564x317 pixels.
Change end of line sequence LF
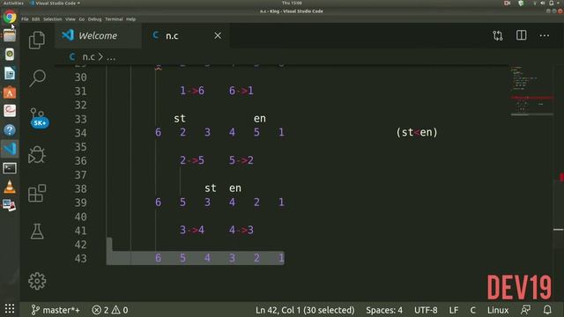tap(454, 310)
